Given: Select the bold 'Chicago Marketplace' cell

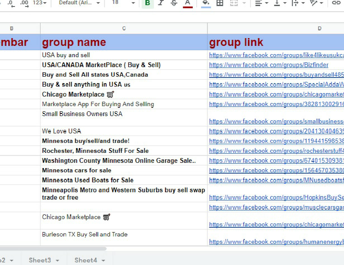Looking at the screenshot, I should coord(124,94).
